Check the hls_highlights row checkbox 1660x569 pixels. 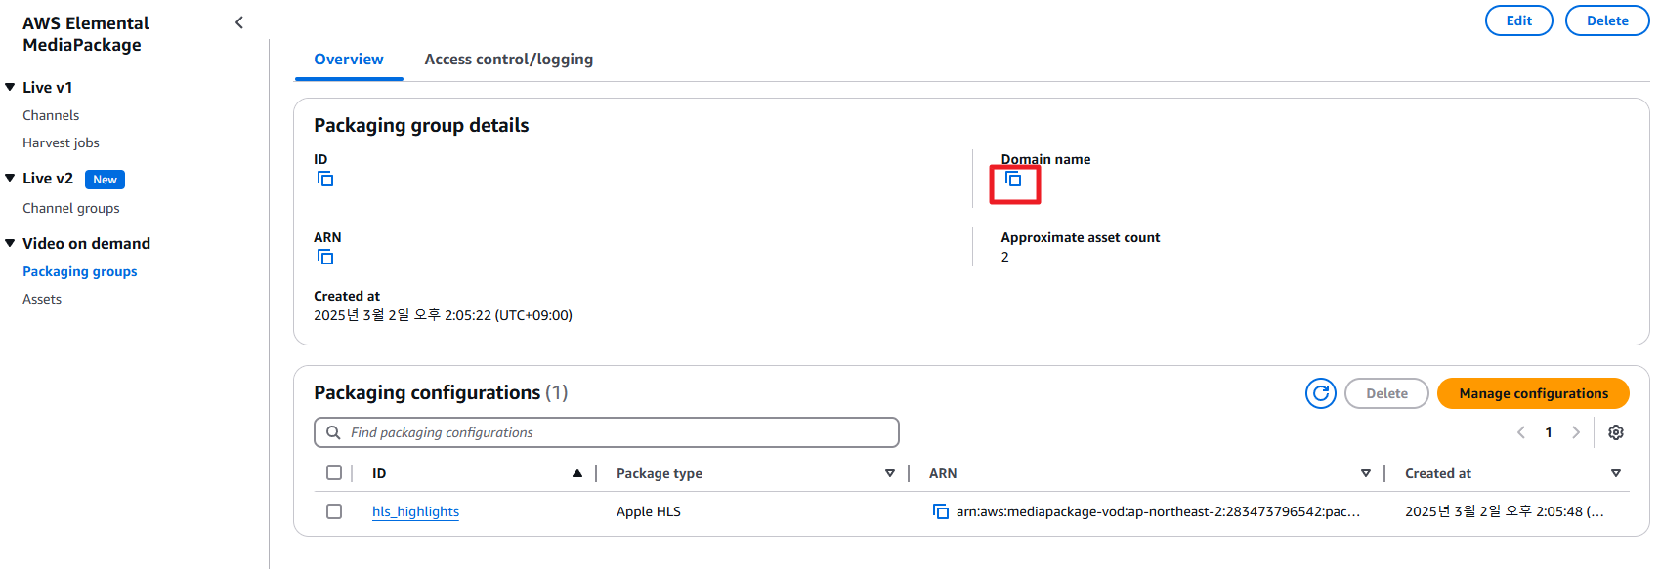[334, 511]
